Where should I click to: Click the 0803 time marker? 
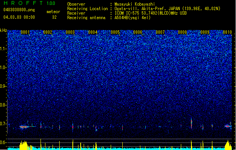click(x=70, y=32)
